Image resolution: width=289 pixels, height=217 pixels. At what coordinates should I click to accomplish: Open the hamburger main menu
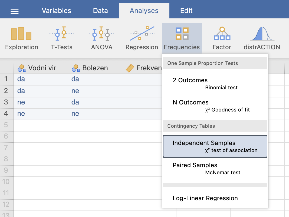(x=15, y=11)
